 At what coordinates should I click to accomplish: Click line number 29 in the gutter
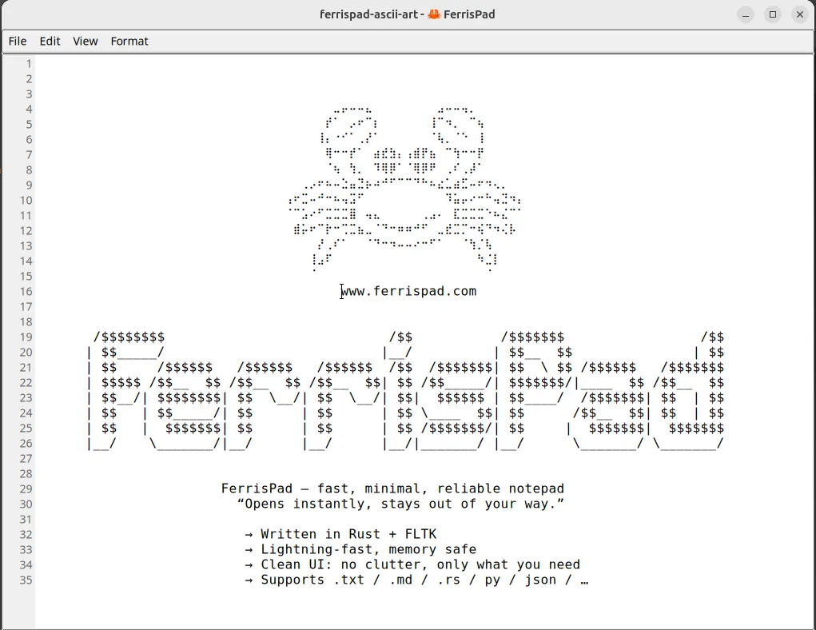pos(26,489)
